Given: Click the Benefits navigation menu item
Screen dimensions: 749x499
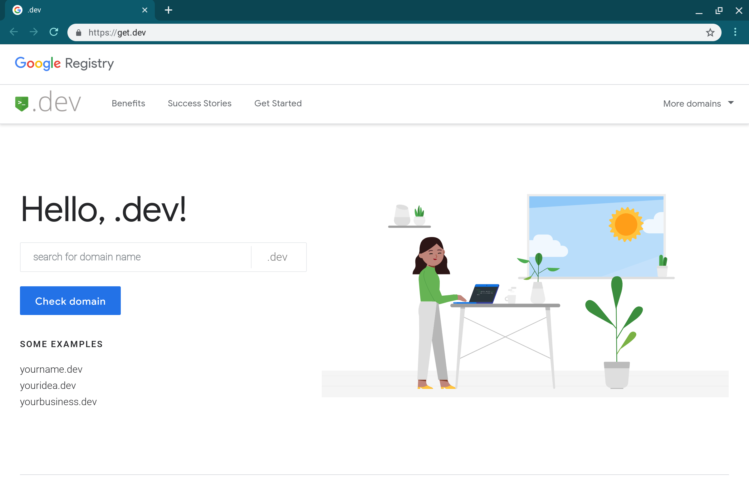Looking at the screenshot, I should 128,104.
